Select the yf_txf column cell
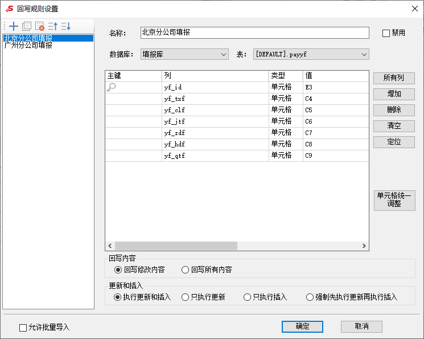Viewport: 424px width, 339px height. point(215,99)
